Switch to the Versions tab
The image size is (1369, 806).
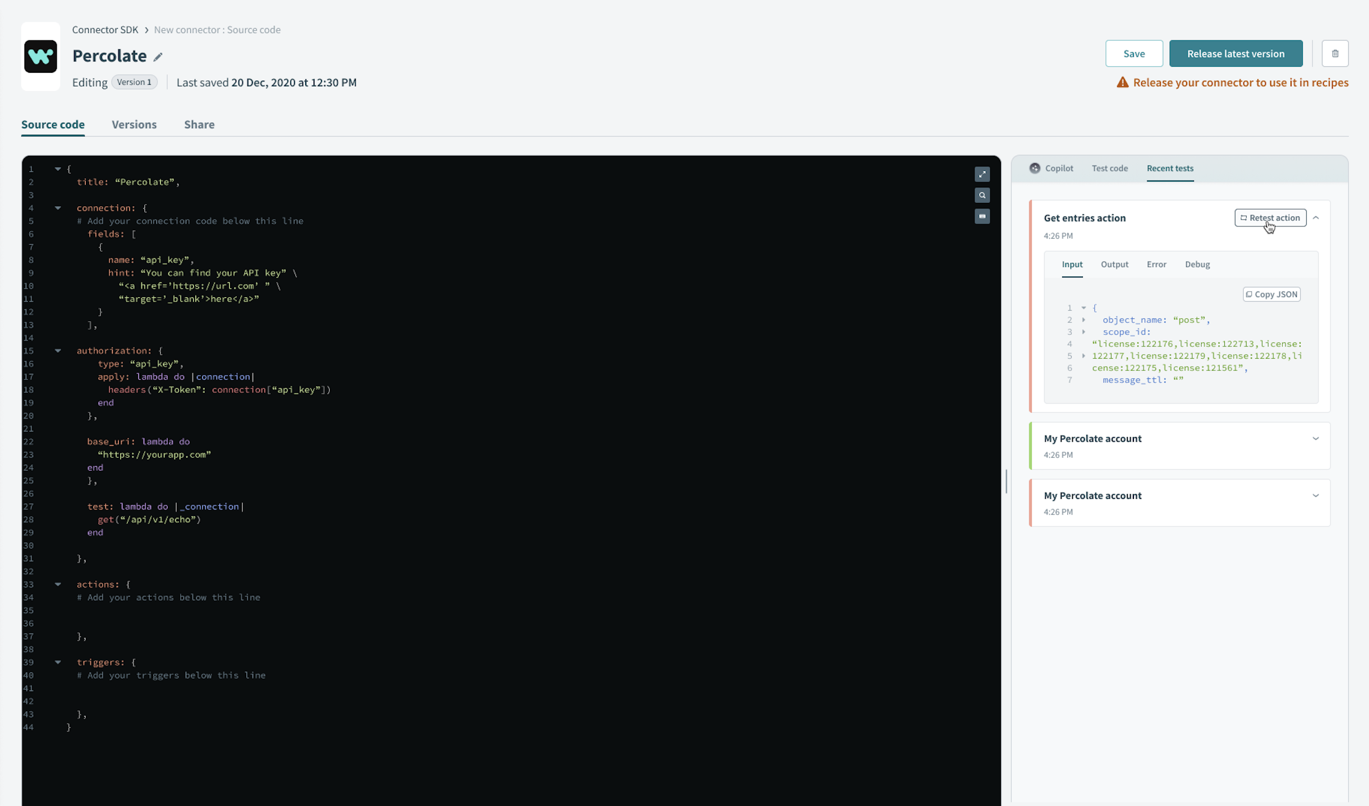134,124
